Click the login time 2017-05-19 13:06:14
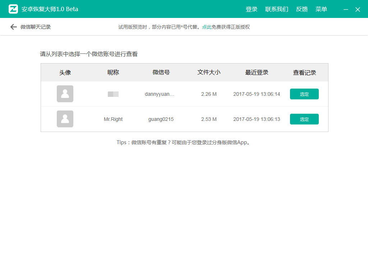 tap(257, 94)
